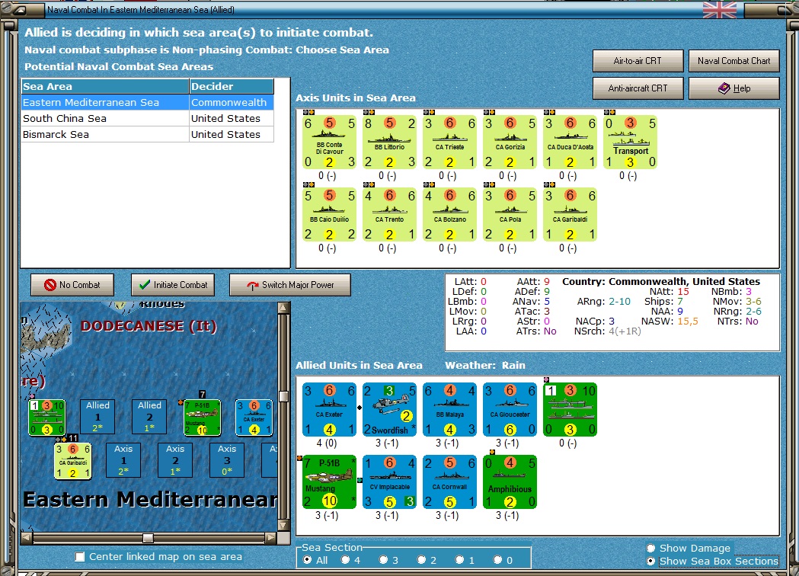Image resolution: width=799 pixels, height=576 pixels.
Task: Select the All sea section radio
Action: (x=307, y=560)
